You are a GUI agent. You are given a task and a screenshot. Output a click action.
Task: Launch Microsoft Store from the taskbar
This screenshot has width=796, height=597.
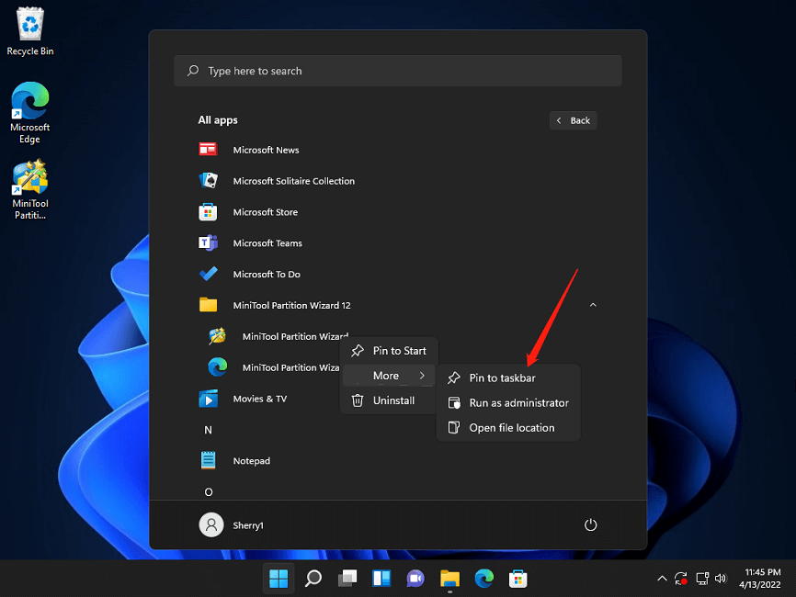tap(517, 579)
